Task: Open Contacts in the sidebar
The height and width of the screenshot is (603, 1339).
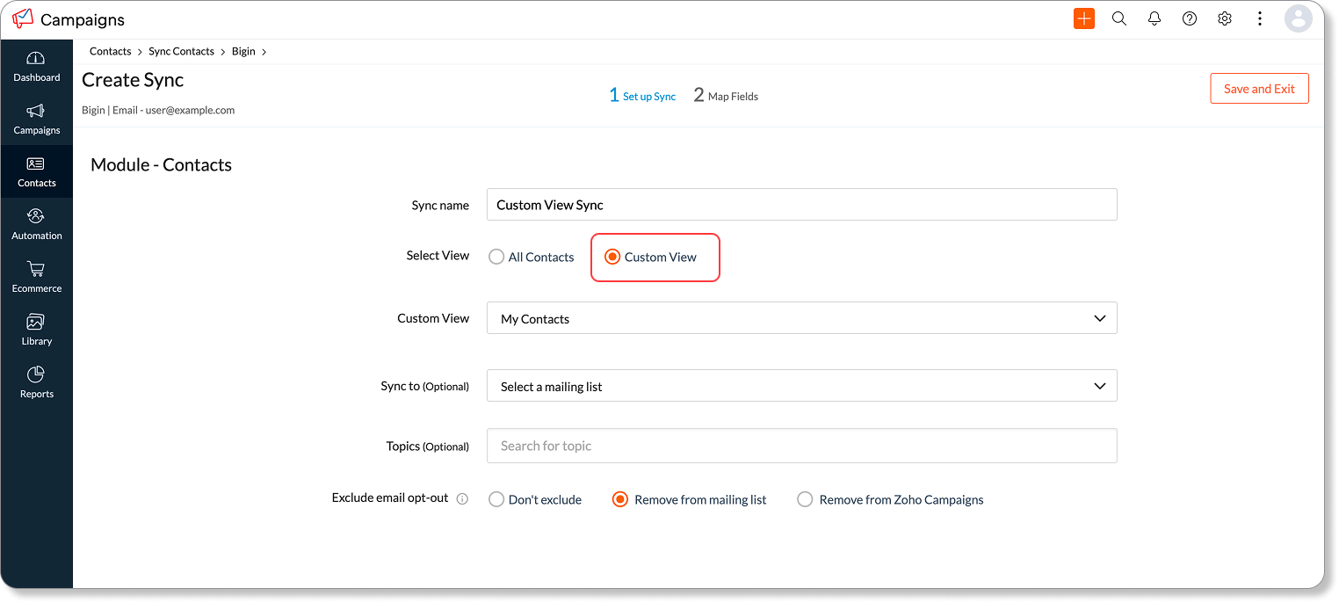Action: pos(37,171)
